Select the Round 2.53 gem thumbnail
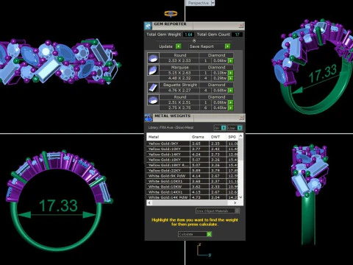The height and width of the screenshot is (265, 353). point(153,58)
